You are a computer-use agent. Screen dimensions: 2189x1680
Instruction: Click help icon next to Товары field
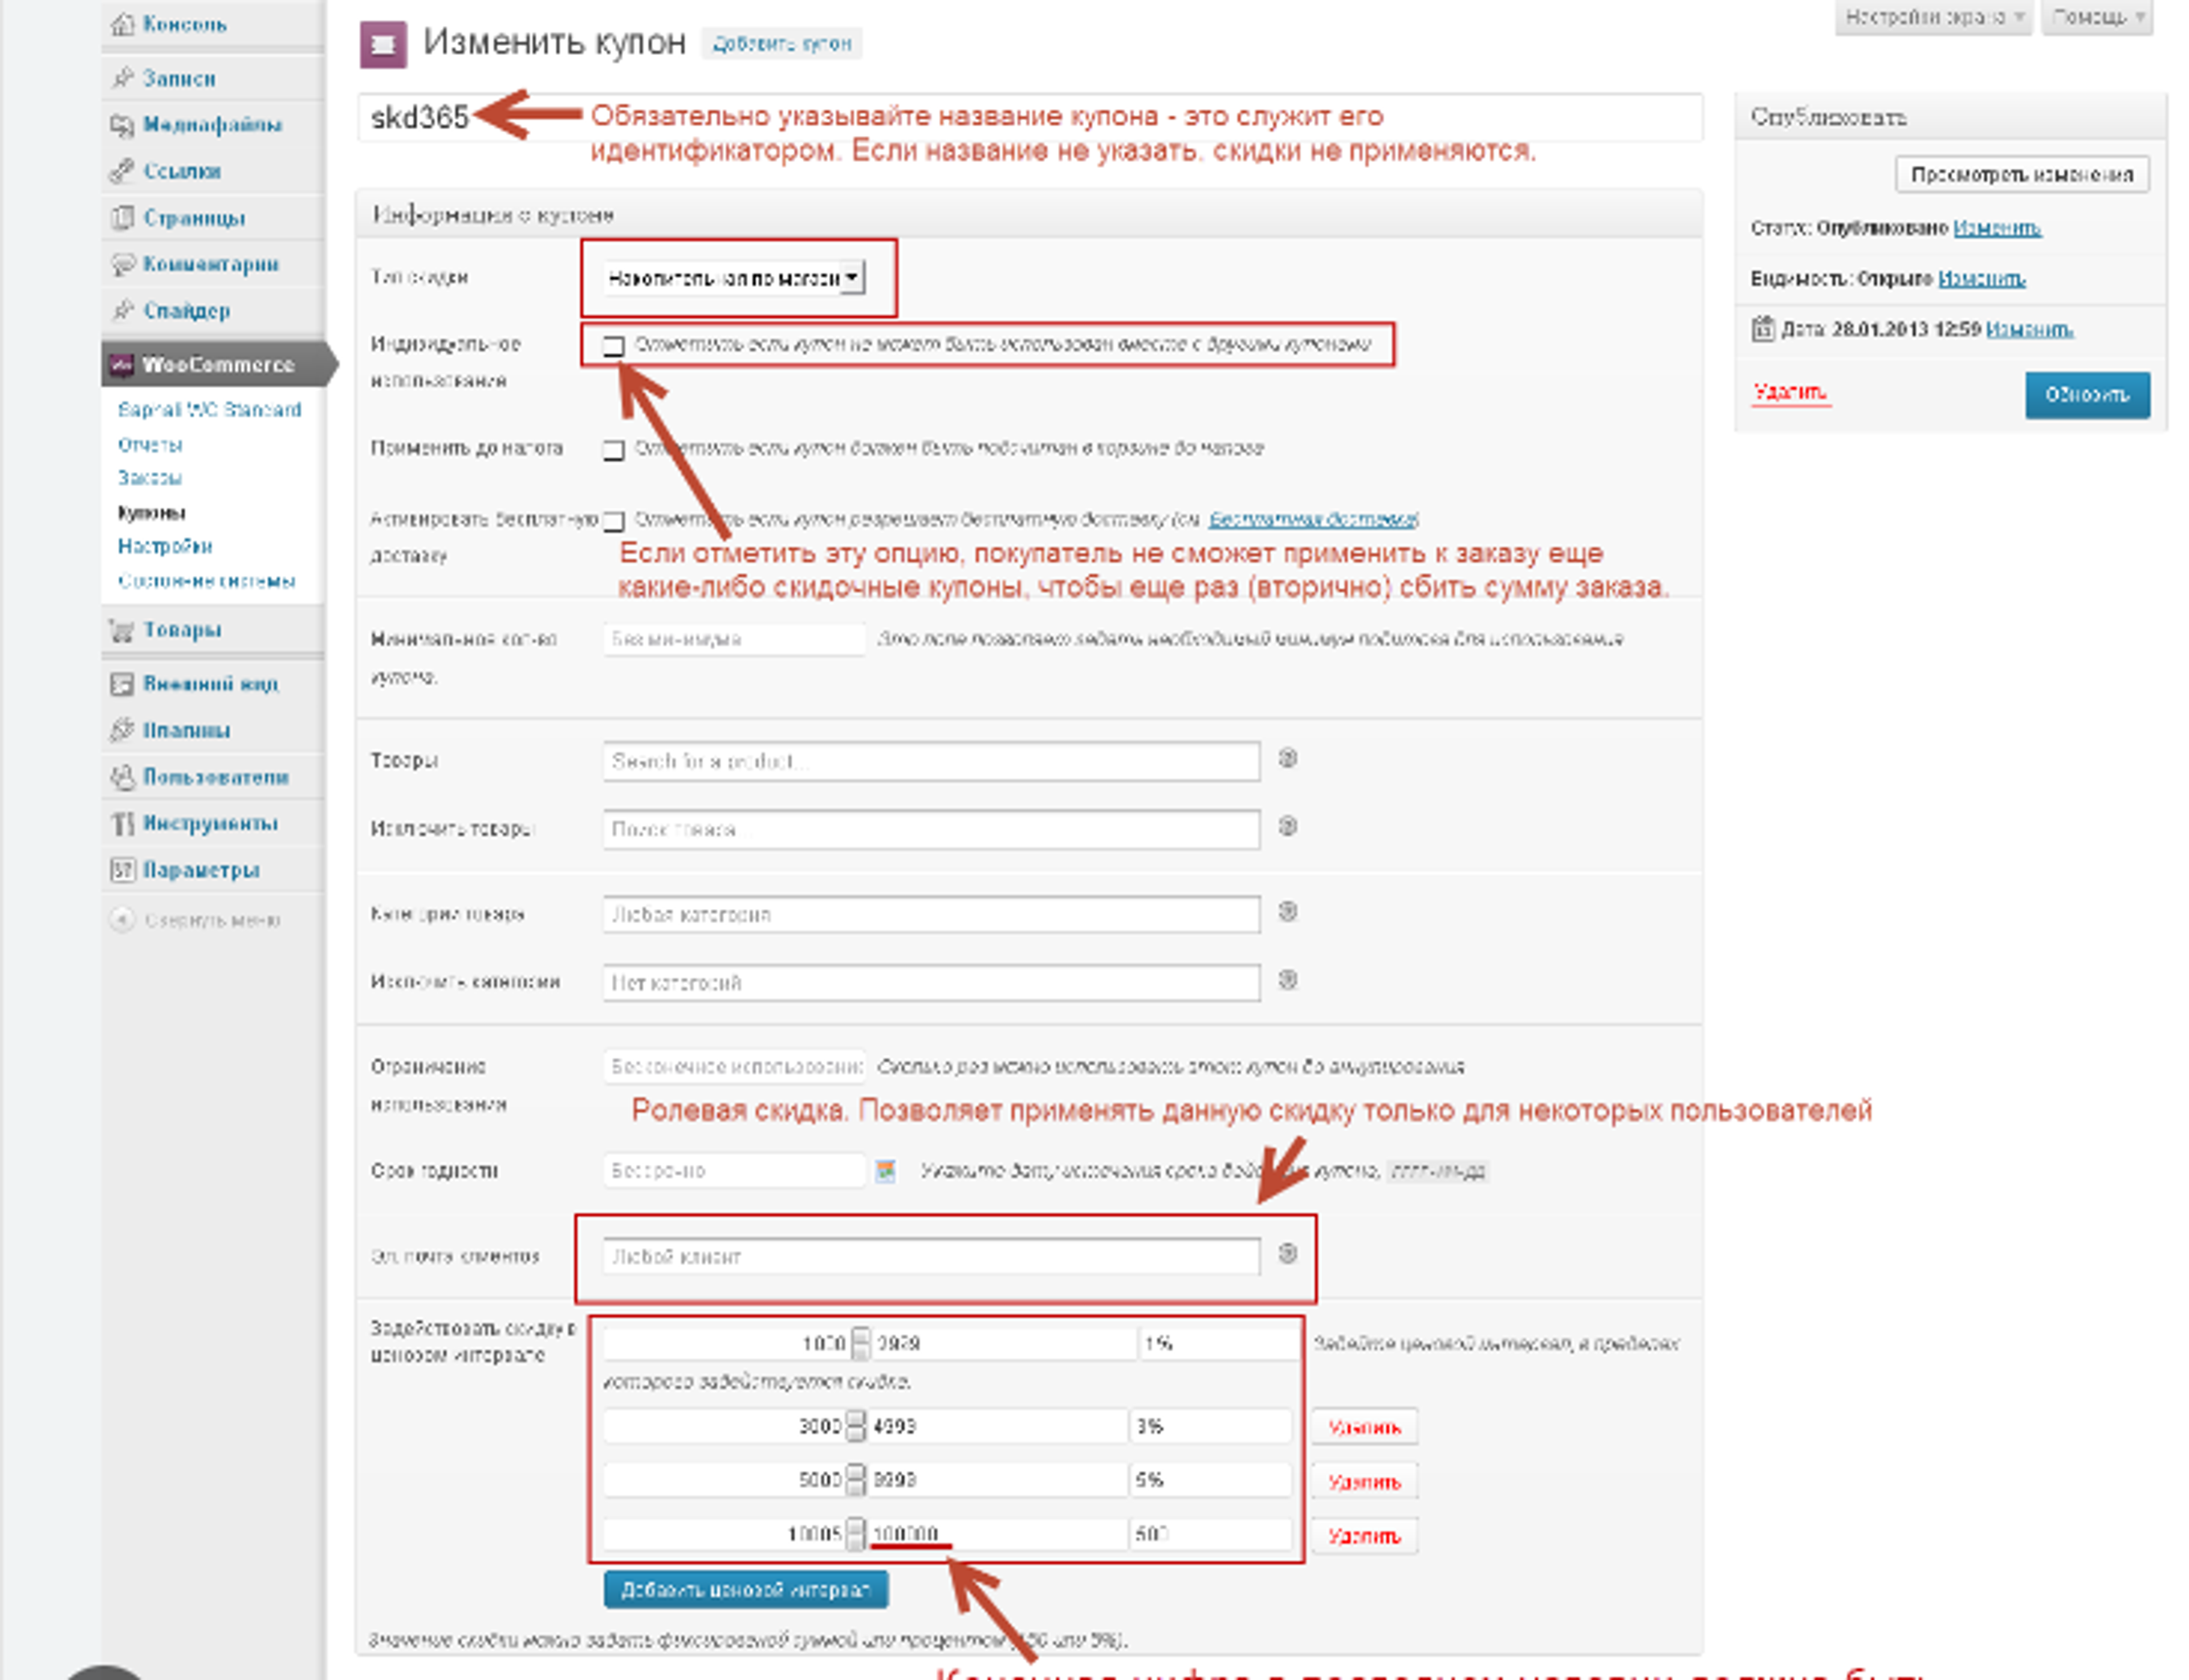coord(1288,758)
